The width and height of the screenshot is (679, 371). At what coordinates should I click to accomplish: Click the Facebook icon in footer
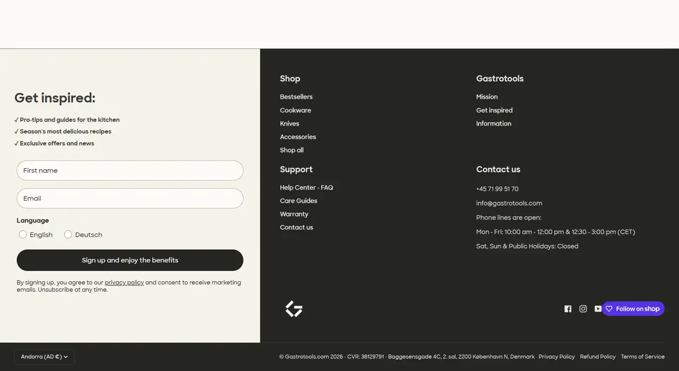pyautogui.click(x=568, y=309)
